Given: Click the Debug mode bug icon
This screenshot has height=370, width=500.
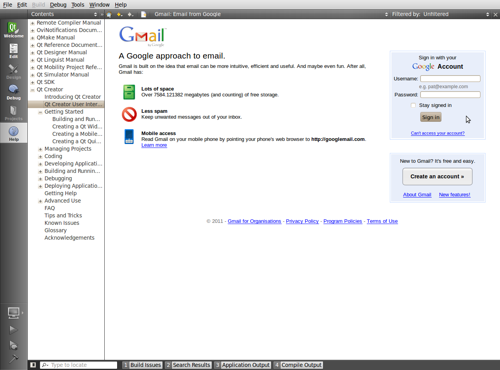Looking at the screenshot, I should [x=14, y=92].
